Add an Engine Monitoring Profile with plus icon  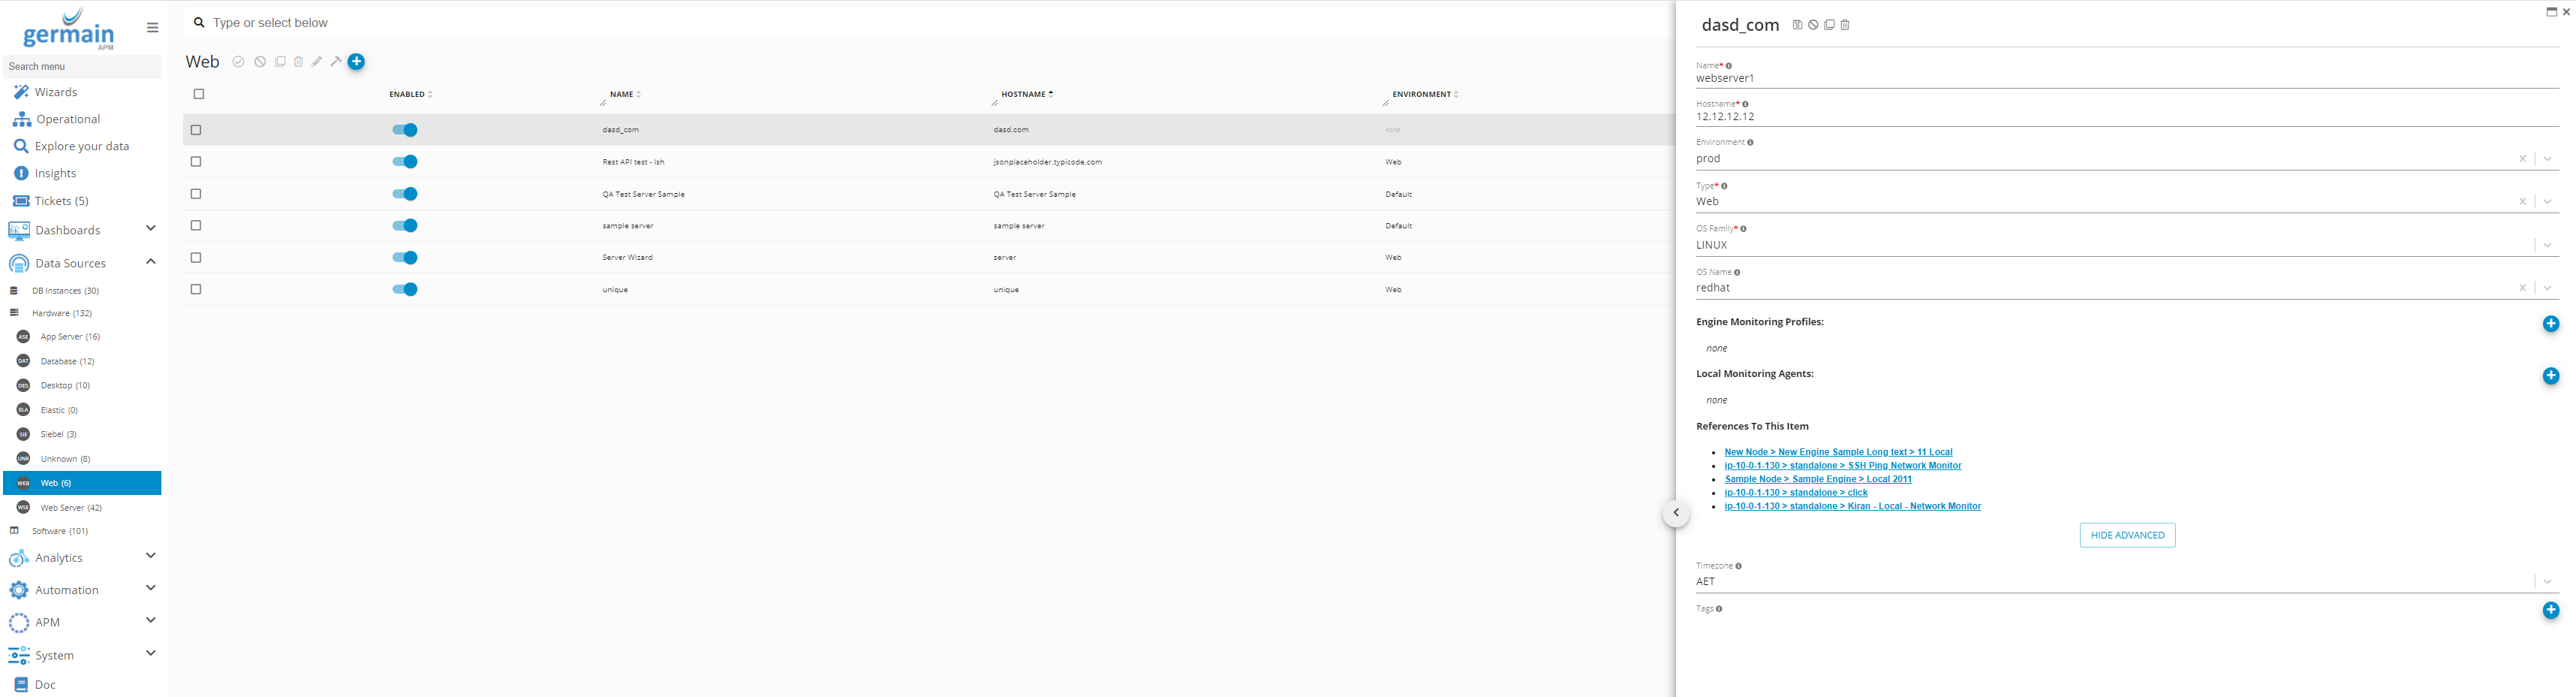2550,324
